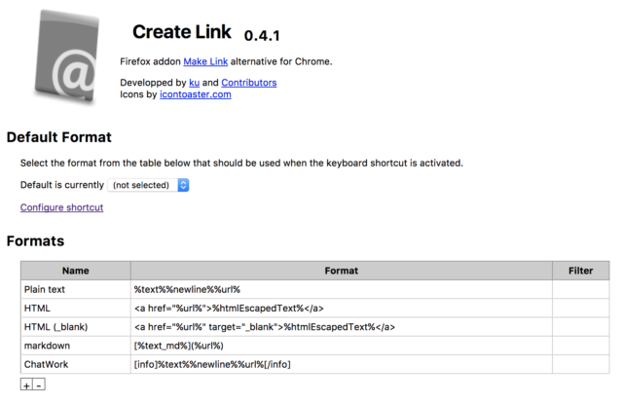Screen dimensions: 623x402
Task: Open the Make Link addon link
Action: (205, 61)
